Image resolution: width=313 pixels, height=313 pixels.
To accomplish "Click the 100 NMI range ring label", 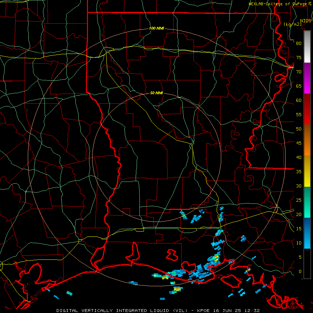I will [x=156, y=29].
